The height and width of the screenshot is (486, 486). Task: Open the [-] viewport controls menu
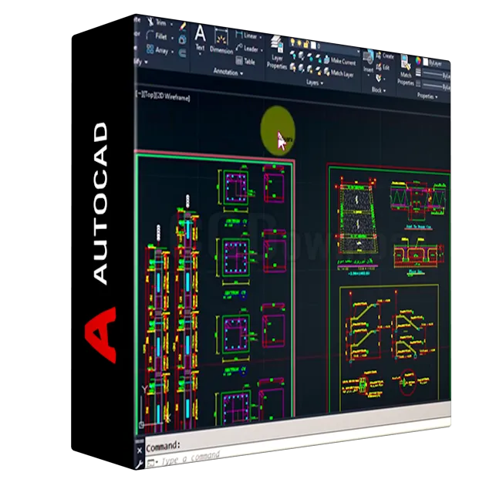(x=139, y=94)
